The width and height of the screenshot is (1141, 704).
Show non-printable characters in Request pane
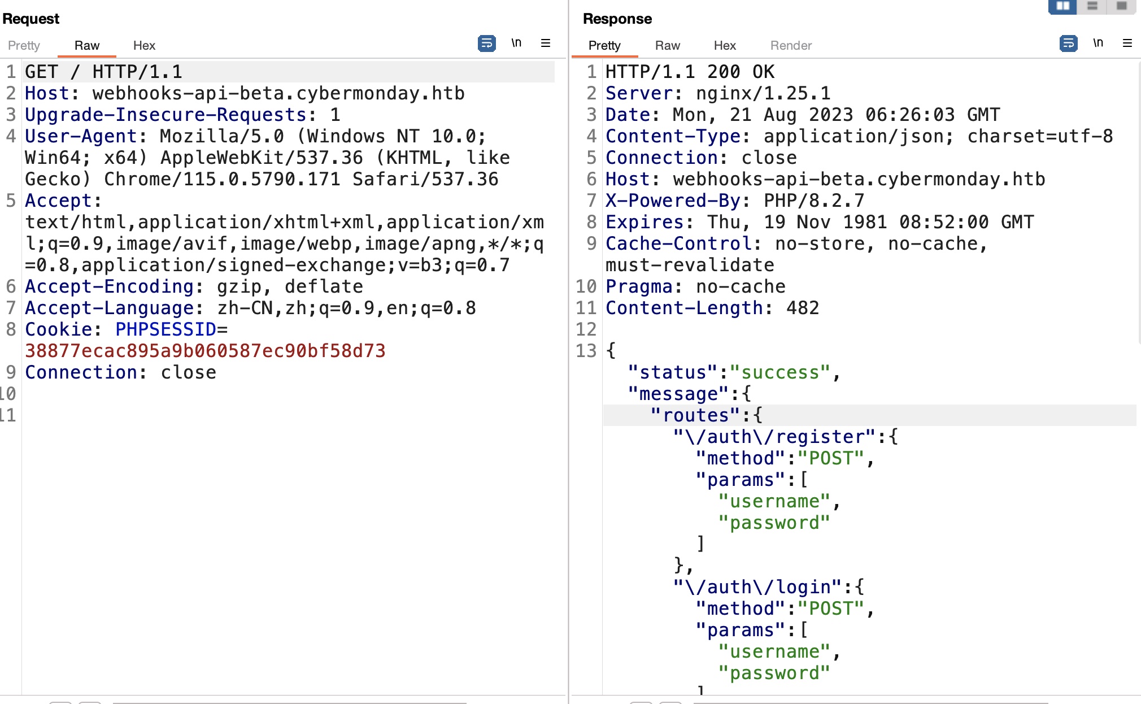(516, 44)
